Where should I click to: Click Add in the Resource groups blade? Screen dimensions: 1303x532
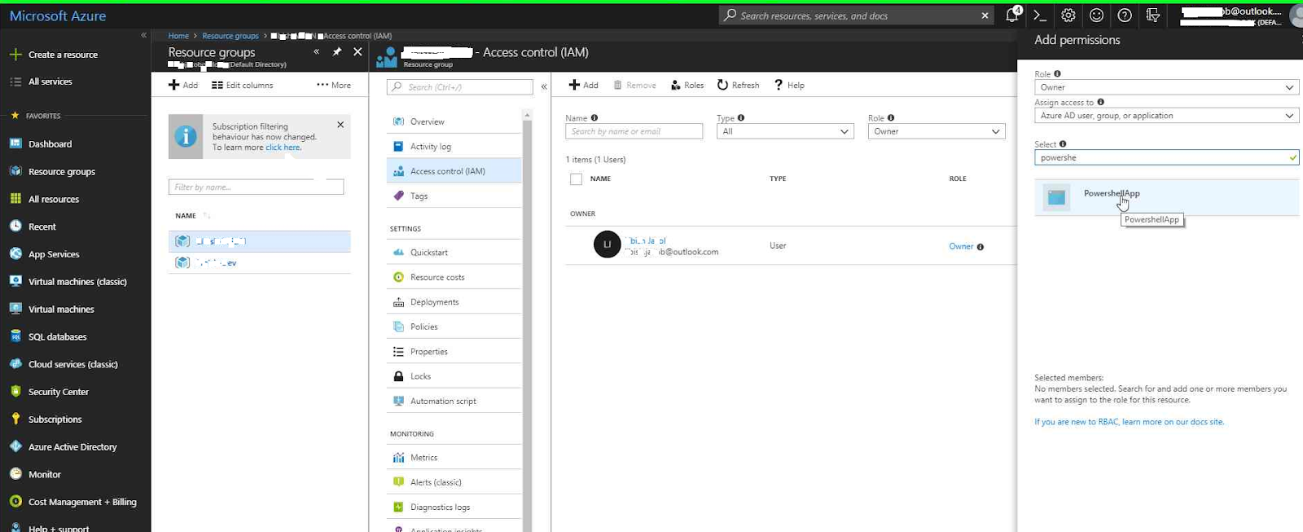click(183, 85)
